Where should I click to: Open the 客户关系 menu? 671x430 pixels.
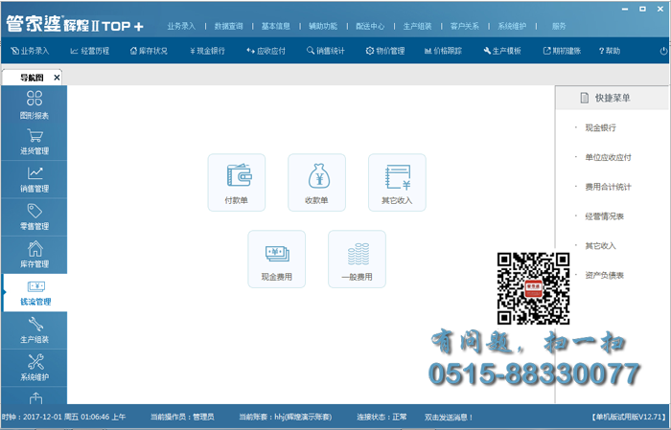(x=465, y=26)
